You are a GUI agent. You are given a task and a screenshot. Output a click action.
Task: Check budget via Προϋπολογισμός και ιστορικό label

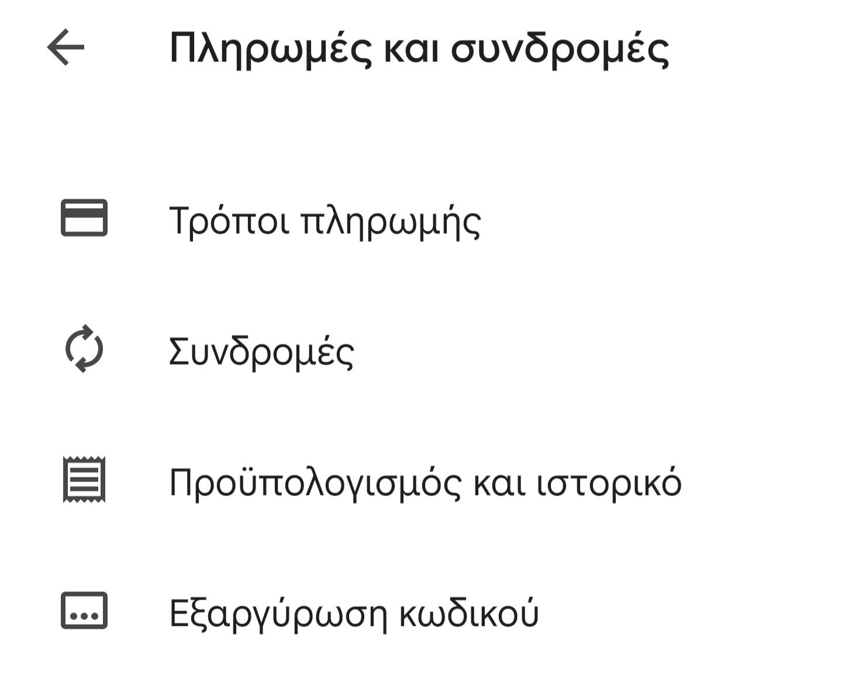[x=425, y=483]
